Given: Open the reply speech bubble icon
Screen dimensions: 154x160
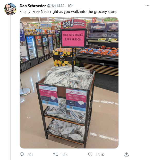Looking at the screenshot, I should [x=22, y=155].
